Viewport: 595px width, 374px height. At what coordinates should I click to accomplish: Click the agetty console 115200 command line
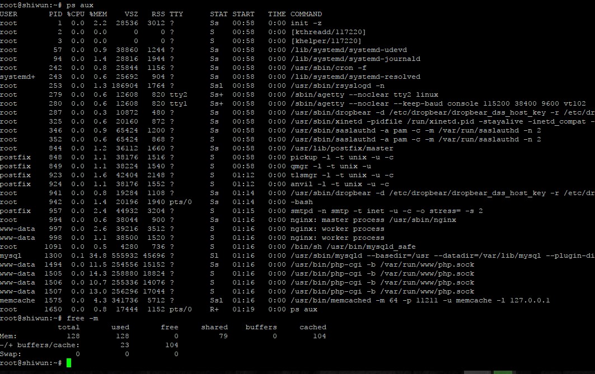438,103
